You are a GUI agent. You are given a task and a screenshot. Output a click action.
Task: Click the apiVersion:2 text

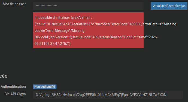61,37
